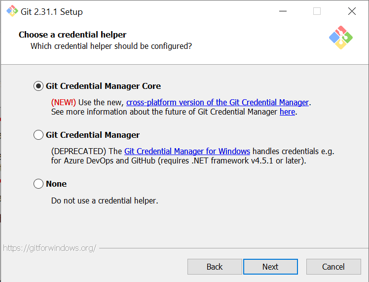Minimize the Git Setup window
Screen dimensions: 369x282
tap(283, 11)
